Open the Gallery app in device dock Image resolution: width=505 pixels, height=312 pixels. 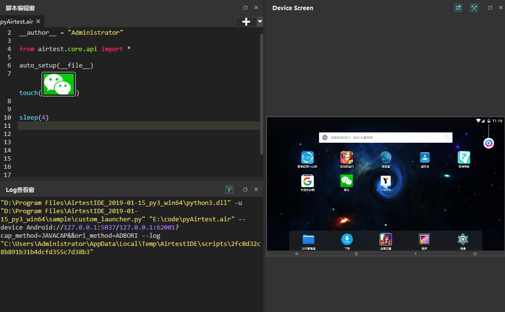pos(424,239)
